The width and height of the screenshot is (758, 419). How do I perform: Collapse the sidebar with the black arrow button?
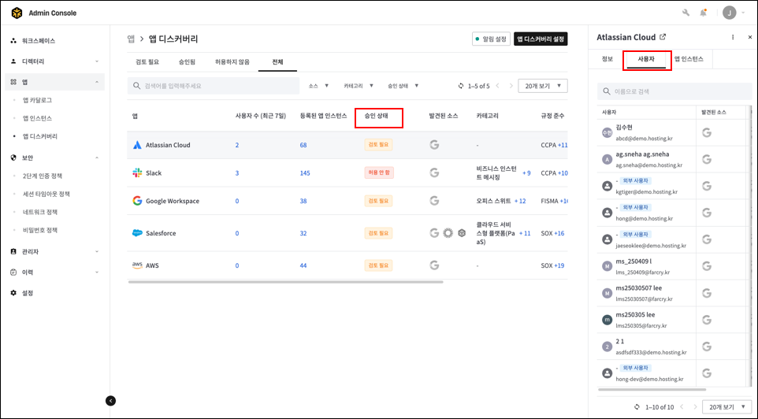(x=110, y=401)
